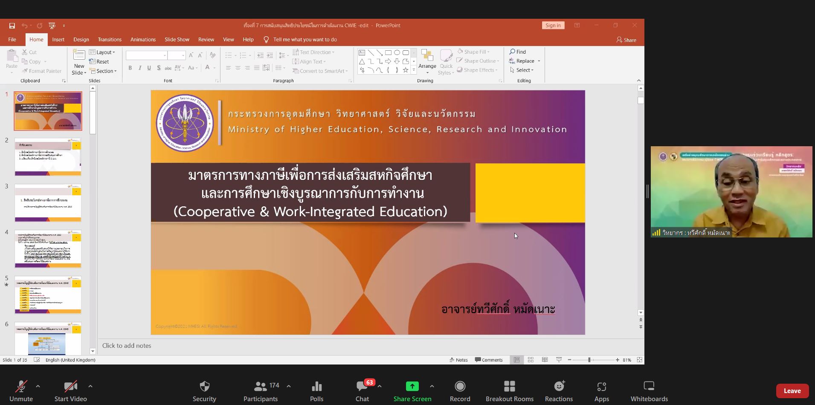Start slide show from status bar icon
The image size is (815, 405).
pos(559,360)
